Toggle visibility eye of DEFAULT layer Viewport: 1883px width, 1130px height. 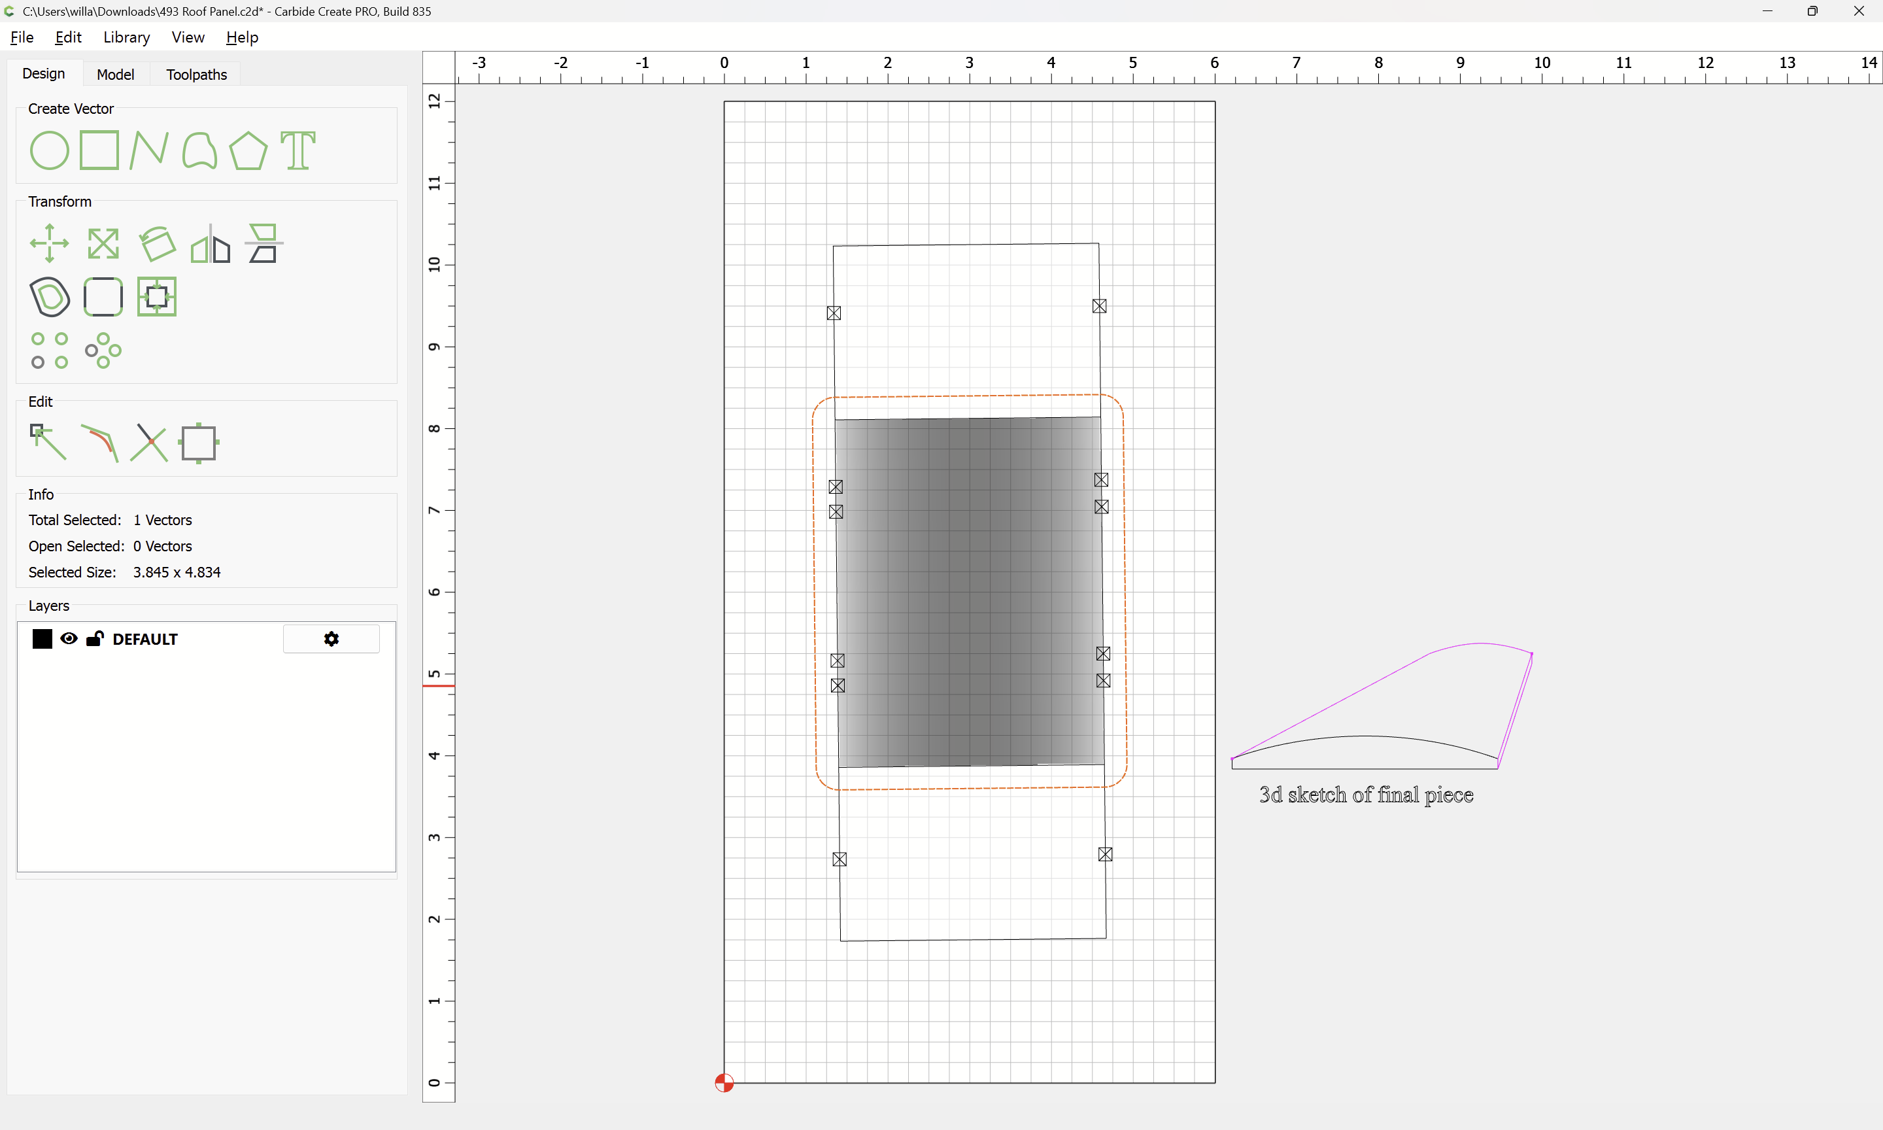pyautogui.click(x=69, y=639)
